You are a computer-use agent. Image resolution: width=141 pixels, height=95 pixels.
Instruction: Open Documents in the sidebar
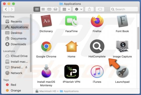coord(15,38)
